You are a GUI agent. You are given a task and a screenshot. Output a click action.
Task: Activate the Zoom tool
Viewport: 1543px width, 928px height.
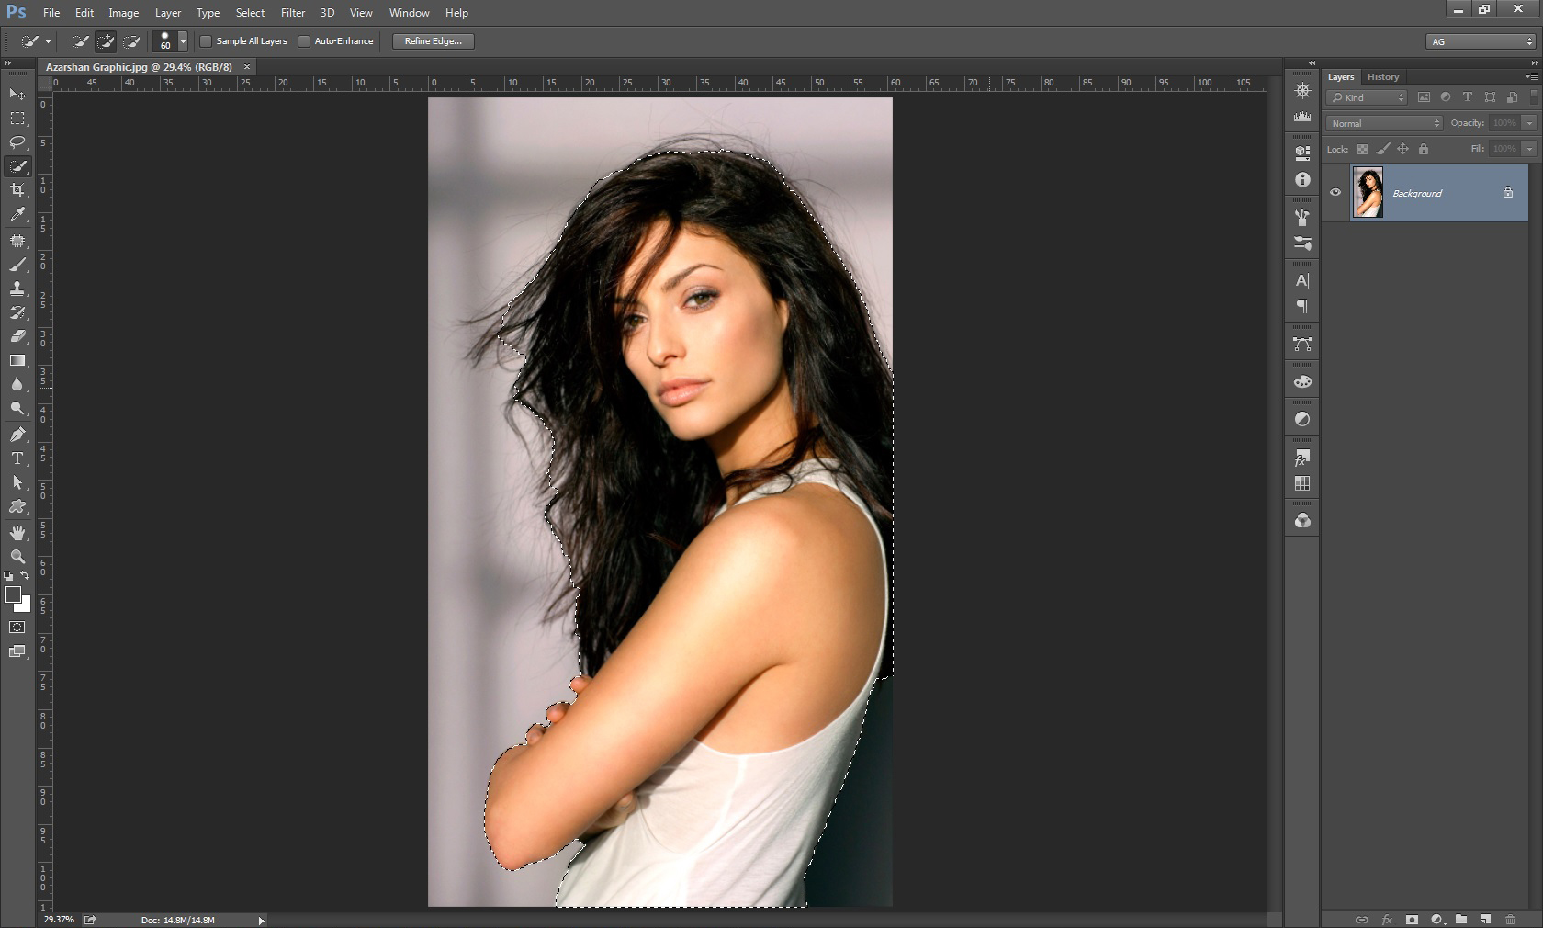coord(17,557)
